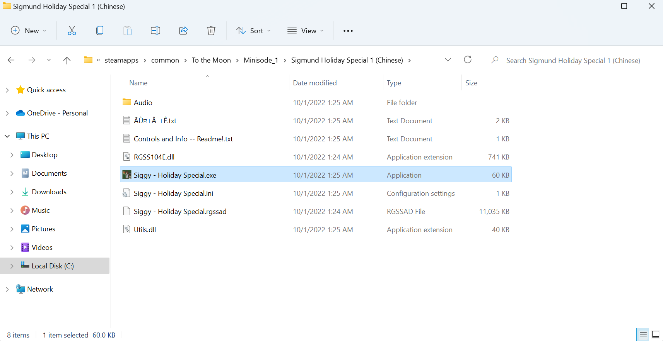Refresh the current folder view
The width and height of the screenshot is (663, 341).
pos(468,60)
